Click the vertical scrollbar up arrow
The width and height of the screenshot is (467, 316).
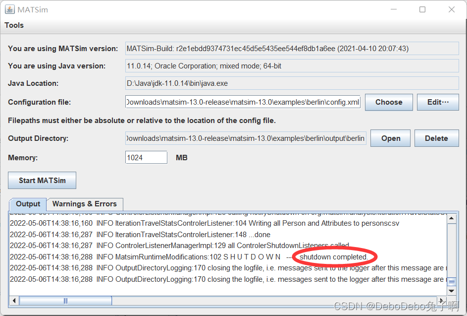pyautogui.click(x=452, y=218)
